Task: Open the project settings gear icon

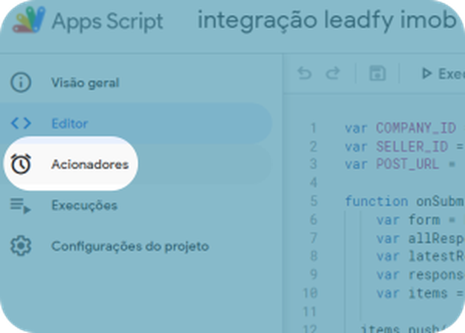Action: (21, 246)
